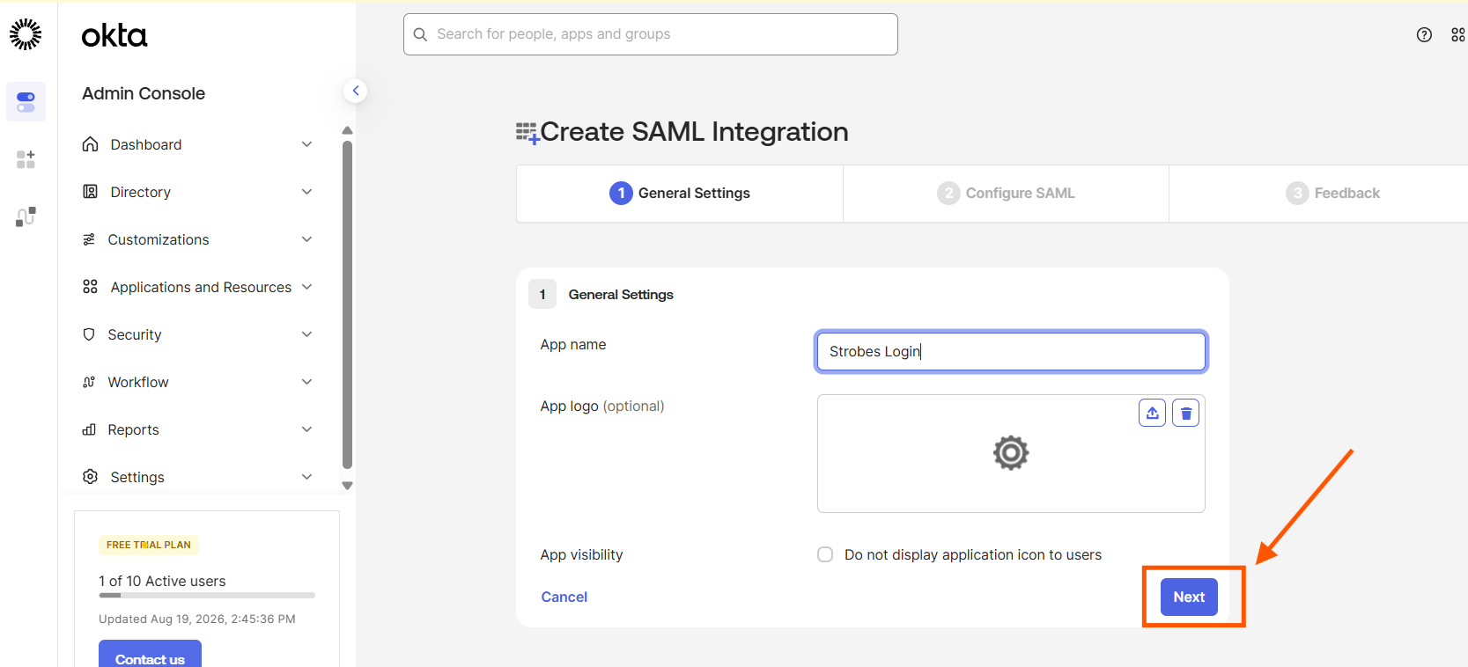Click the Create SAML Integration grid-plus icon
The width and height of the screenshot is (1468, 667).
point(527,134)
